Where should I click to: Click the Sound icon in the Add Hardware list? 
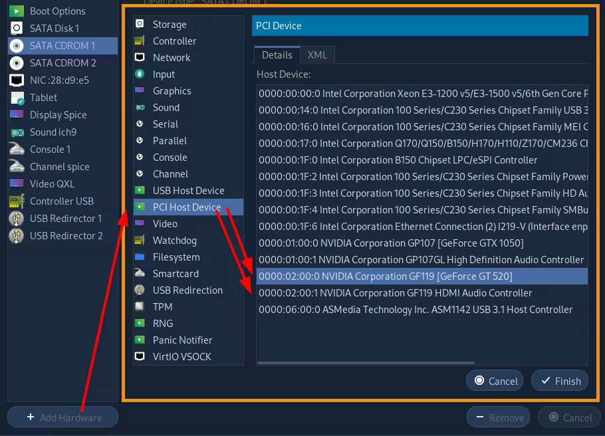(140, 107)
